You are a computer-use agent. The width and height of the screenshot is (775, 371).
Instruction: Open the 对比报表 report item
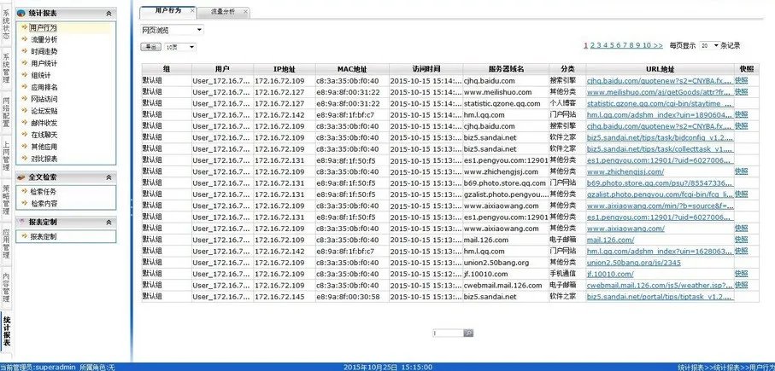[x=44, y=159]
